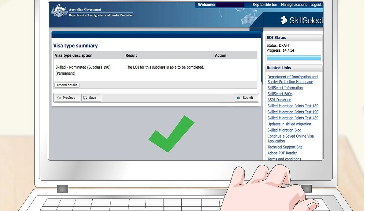
Task: Click the SkillSelect puzzle piece logo
Action: (284, 20)
